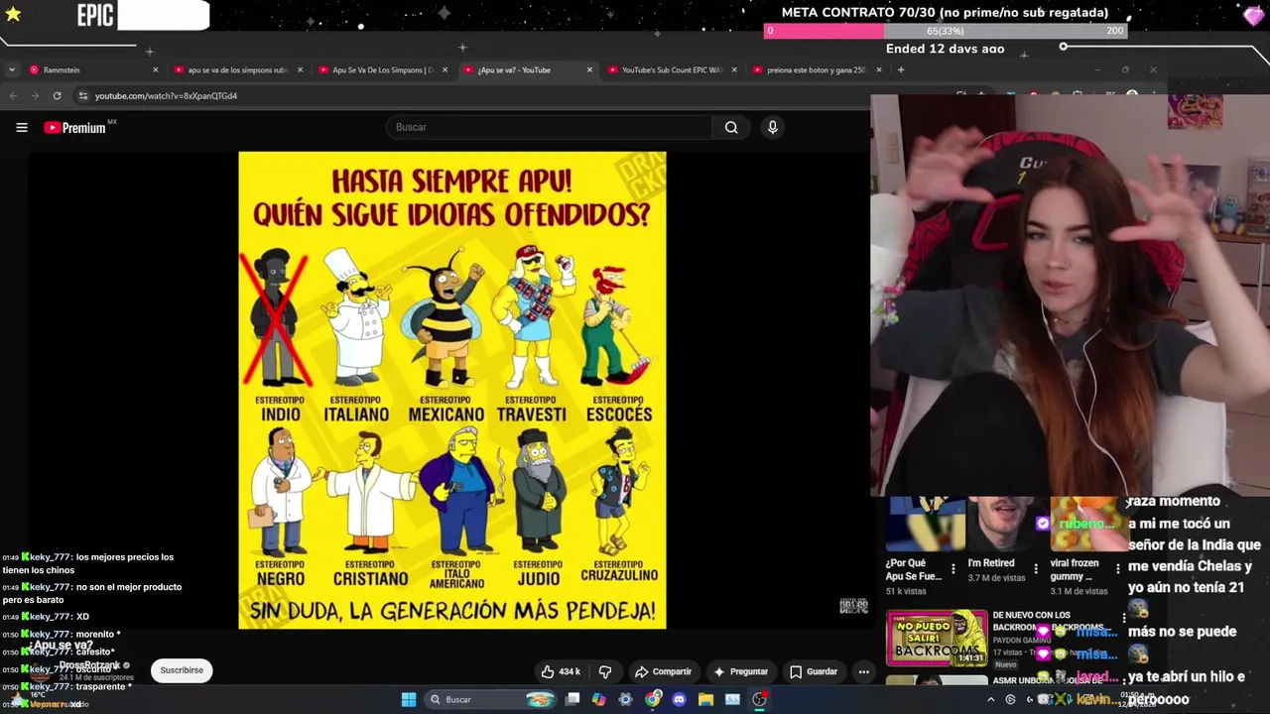Focus the YouTube 'Buscar' search field
The width and height of the screenshot is (1270, 714).
coord(549,127)
